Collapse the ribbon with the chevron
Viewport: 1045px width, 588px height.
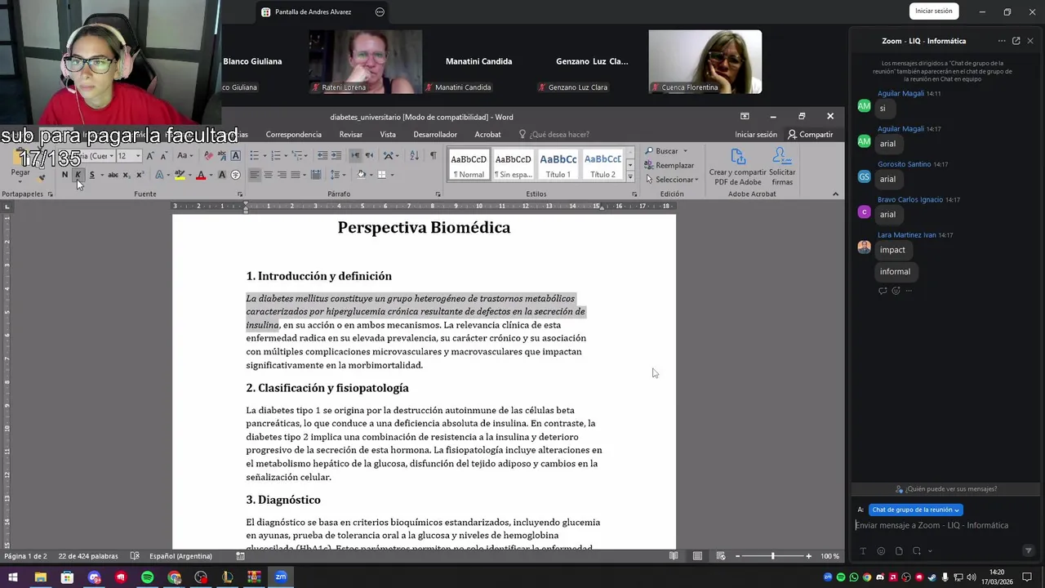pos(835,194)
